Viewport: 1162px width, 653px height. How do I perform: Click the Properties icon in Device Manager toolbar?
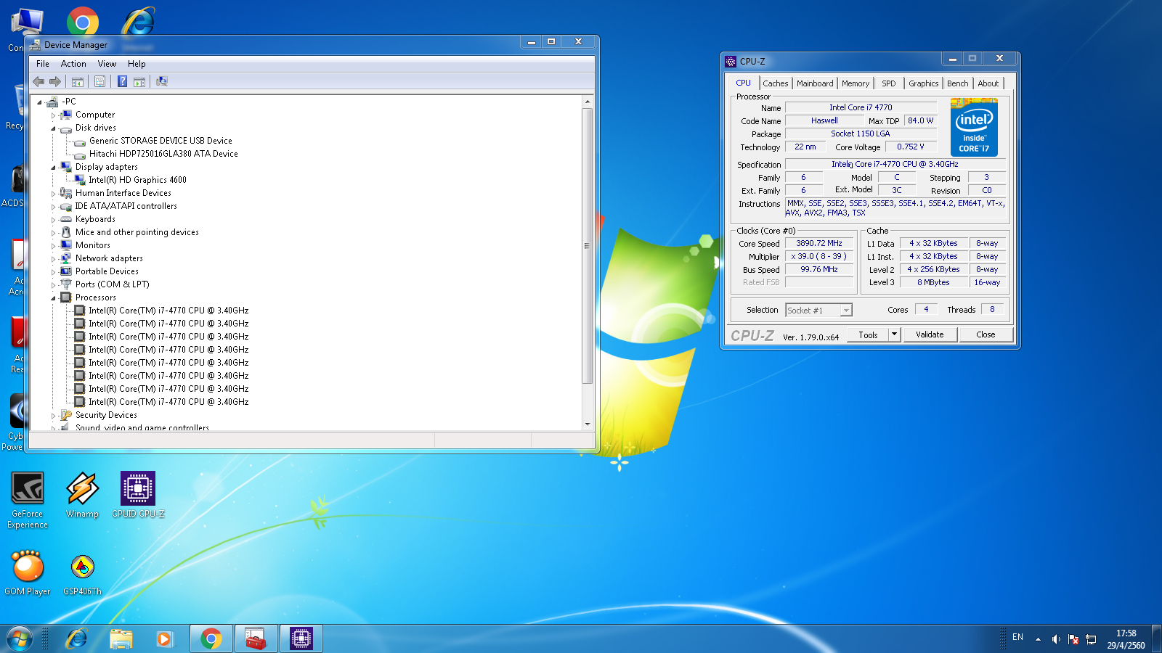tap(99, 81)
